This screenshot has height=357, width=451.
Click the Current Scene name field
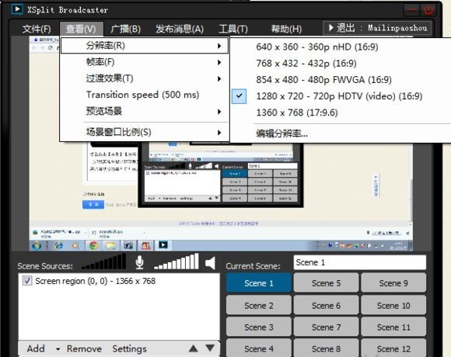(x=359, y=262)
